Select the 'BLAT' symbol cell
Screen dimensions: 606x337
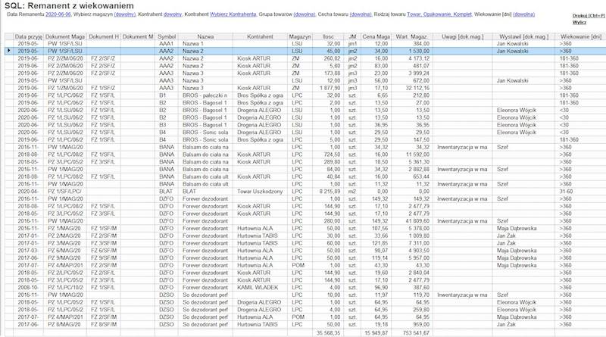coord(166,192)
